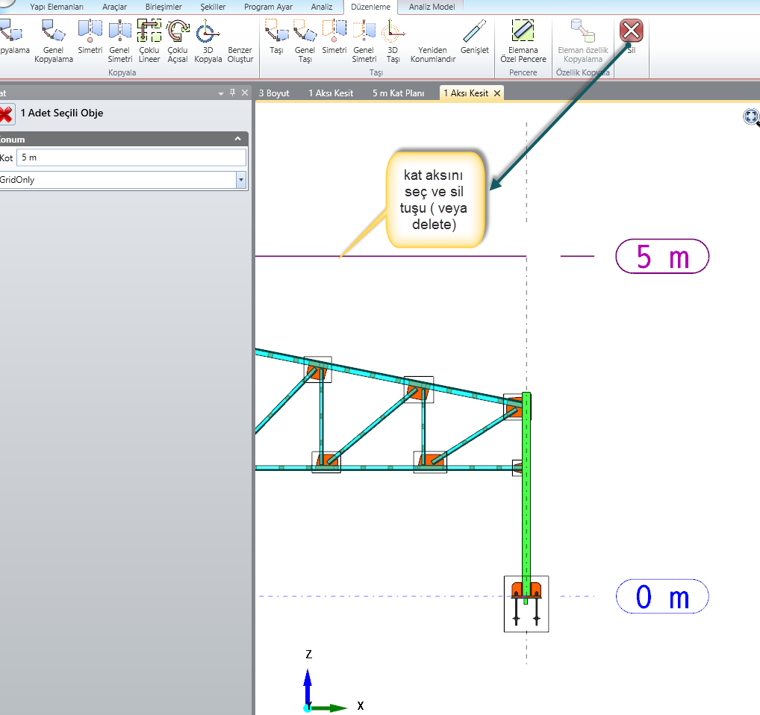
Task: Switch to the 5 m Kat Planı tab
Action: [x=398, y=93]
